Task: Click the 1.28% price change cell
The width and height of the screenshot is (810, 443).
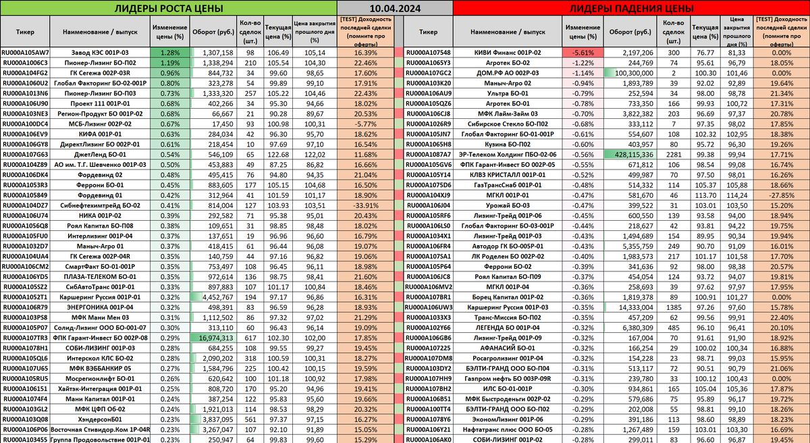Action: [x=171, y=52]
